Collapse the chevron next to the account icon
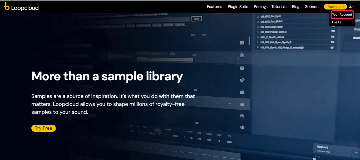Screen dimensions: 360x160 354,7
